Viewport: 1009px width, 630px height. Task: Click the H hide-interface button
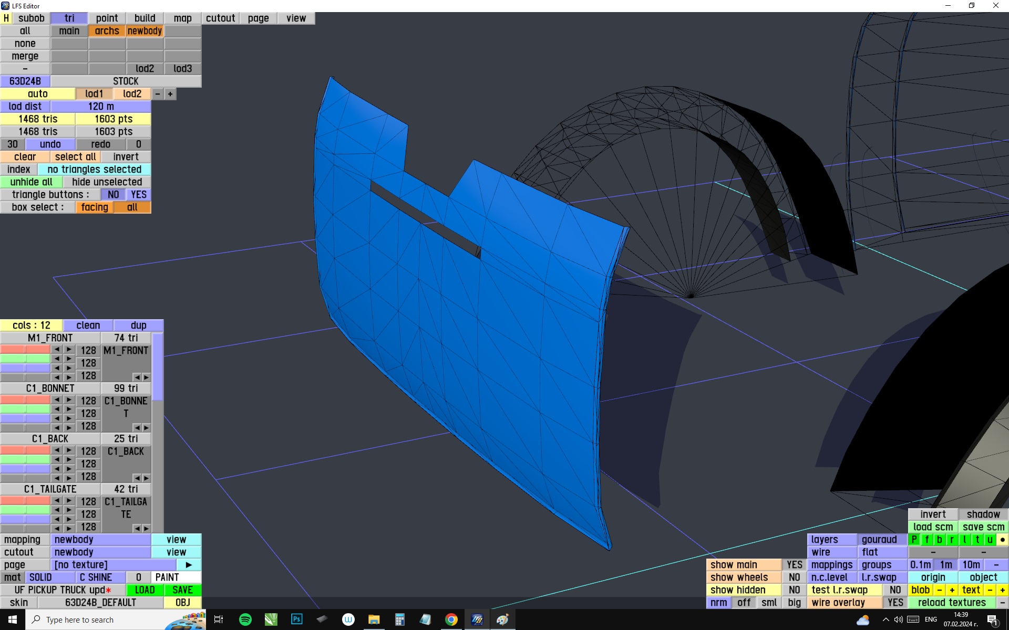coord(6,18)
